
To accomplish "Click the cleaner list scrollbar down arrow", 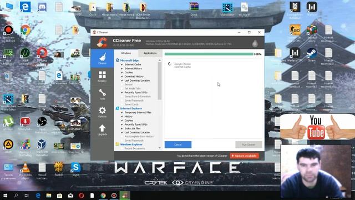I will point(160,148).
